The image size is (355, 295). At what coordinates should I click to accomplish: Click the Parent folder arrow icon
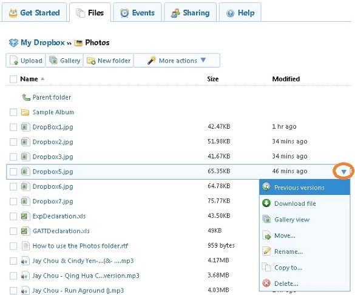point(26,97)
